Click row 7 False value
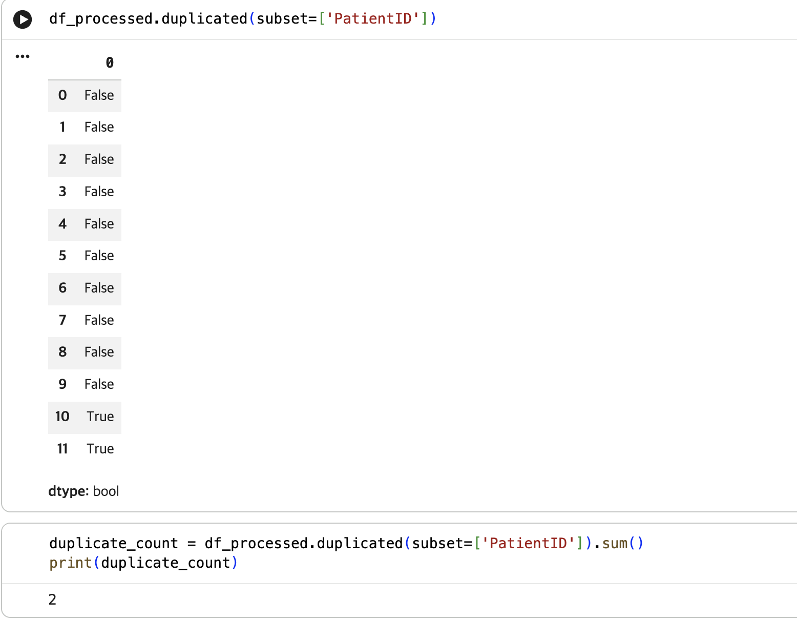This screenshot has height=621, width=797. coord(99,320)
